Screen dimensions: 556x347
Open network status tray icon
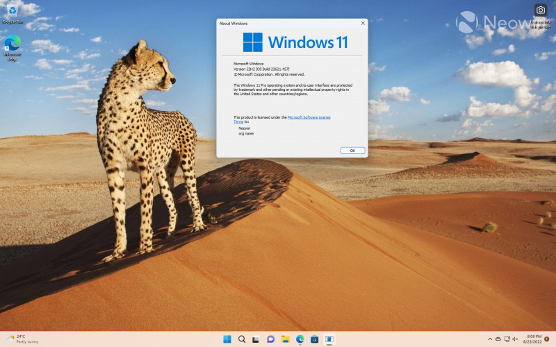pyautogui.click(x=507, y=339)
